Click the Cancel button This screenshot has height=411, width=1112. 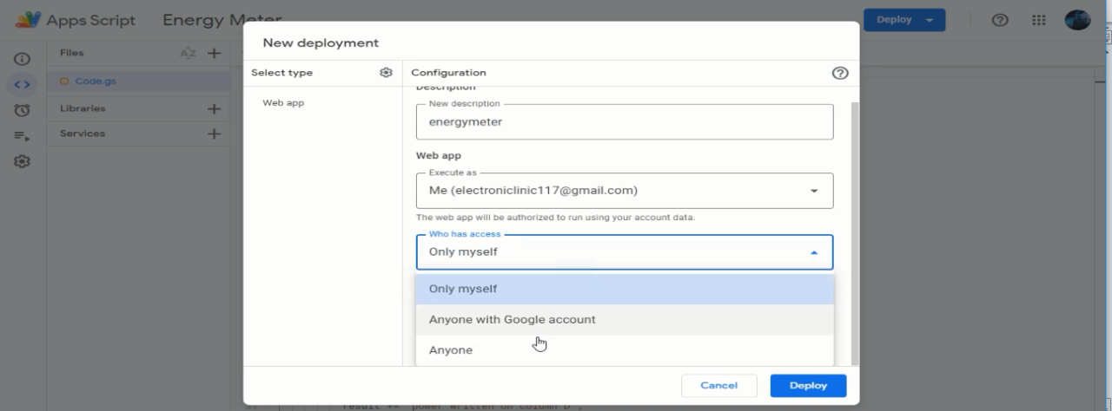[718, 386]
